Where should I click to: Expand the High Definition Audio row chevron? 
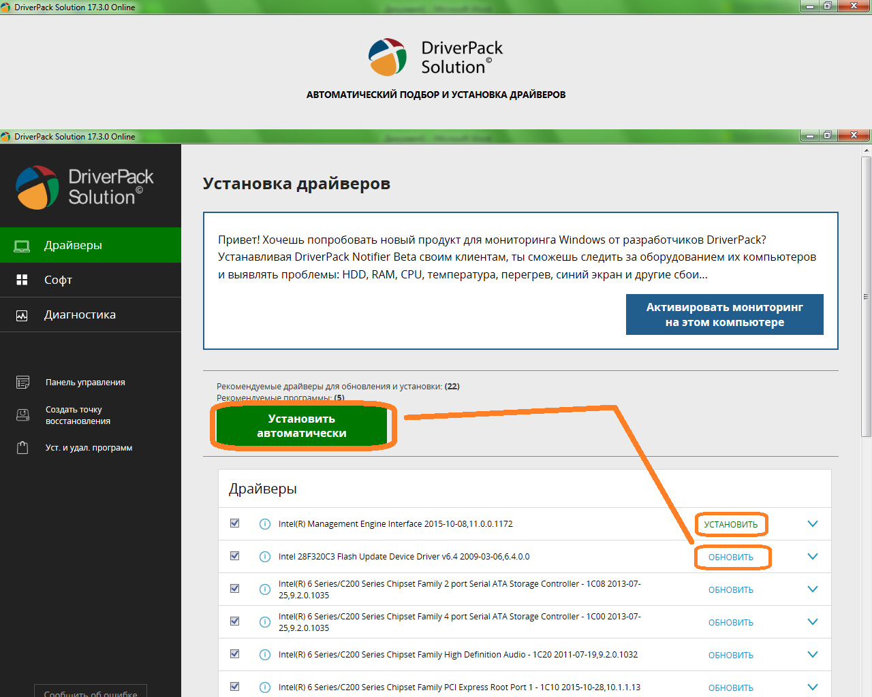812,655
